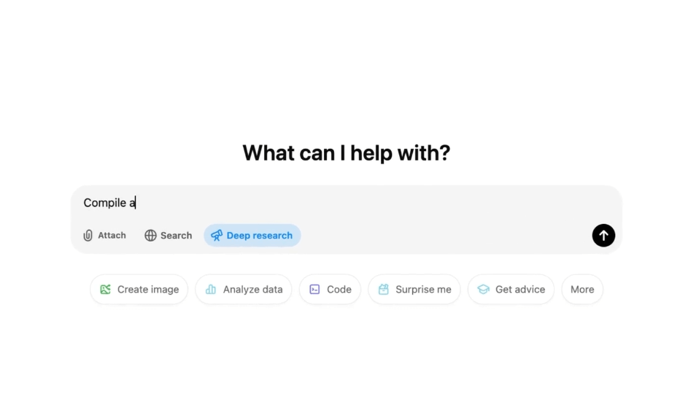Pick the Get advice suggestion

[511, 289]
